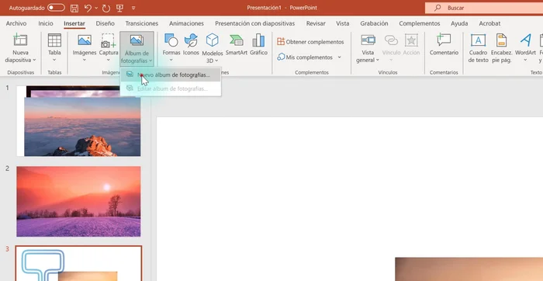Open the Acrobat tab

click(489, 23)
